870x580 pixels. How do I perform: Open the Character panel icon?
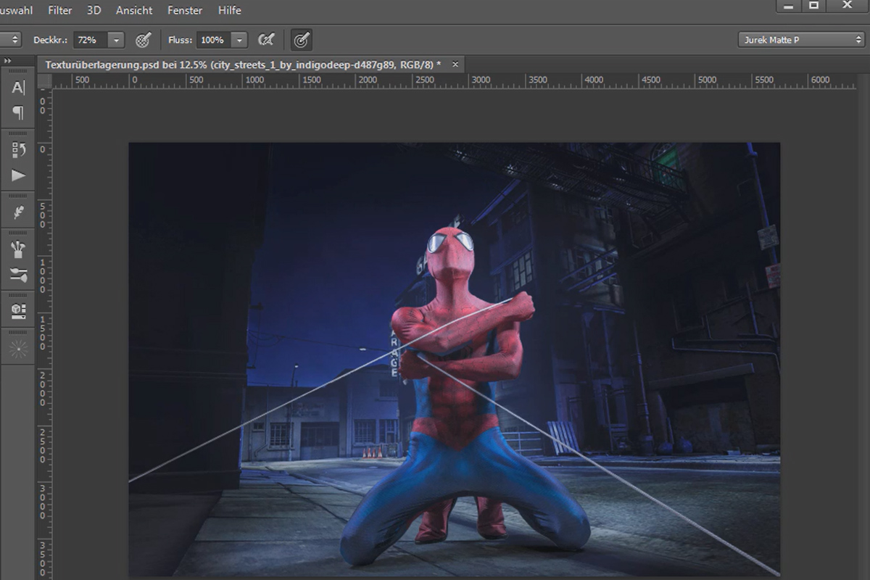click(x=18, y=88)
